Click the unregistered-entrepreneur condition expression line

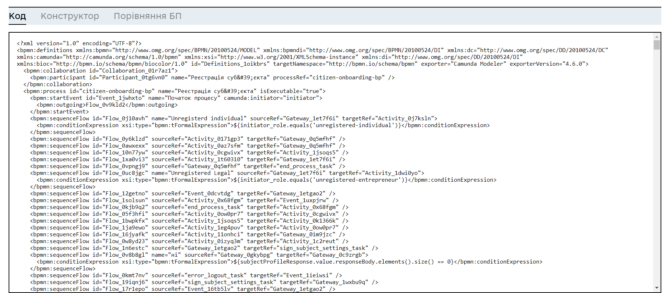click(266, 180)
